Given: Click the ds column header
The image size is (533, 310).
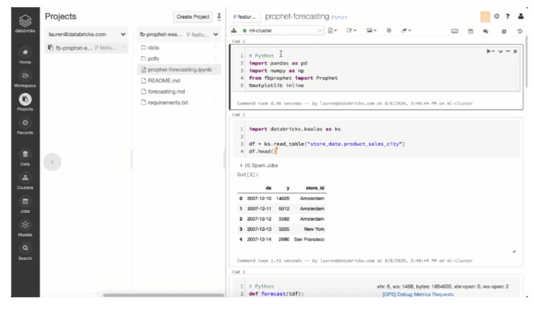Looking at the screenshot, I should click(268, 188).
